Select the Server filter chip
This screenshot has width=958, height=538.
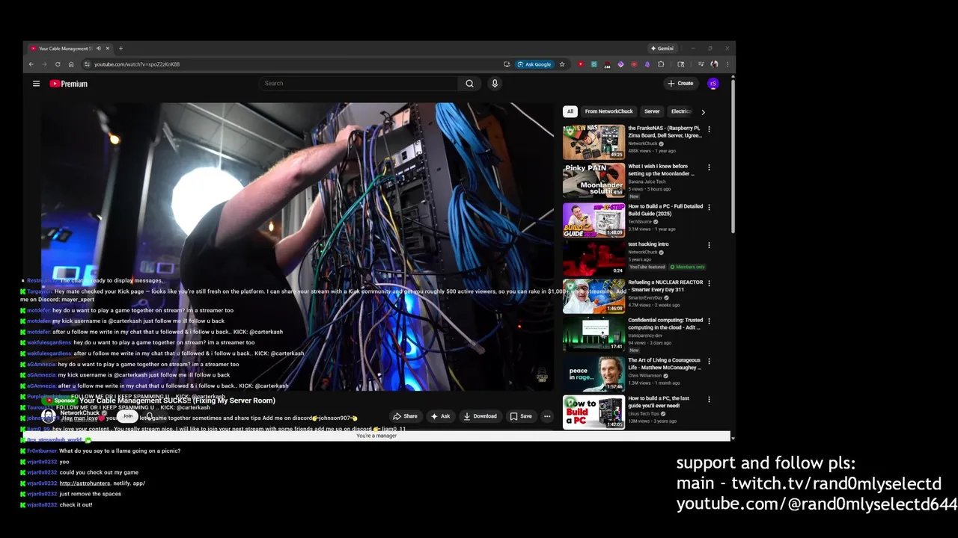652,111
